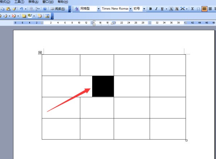This screenshot has height=159, width=216.
Task: Open Standard toolbar options chevron
Action: tap(70, 9)
